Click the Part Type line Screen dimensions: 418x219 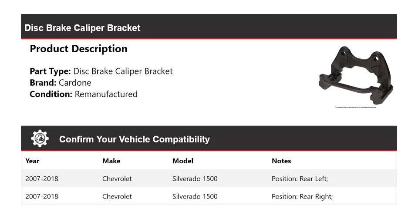pos(101,71)
